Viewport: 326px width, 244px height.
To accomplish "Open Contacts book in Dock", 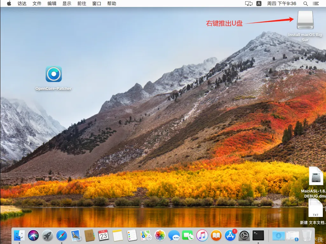I will [90, 235].
